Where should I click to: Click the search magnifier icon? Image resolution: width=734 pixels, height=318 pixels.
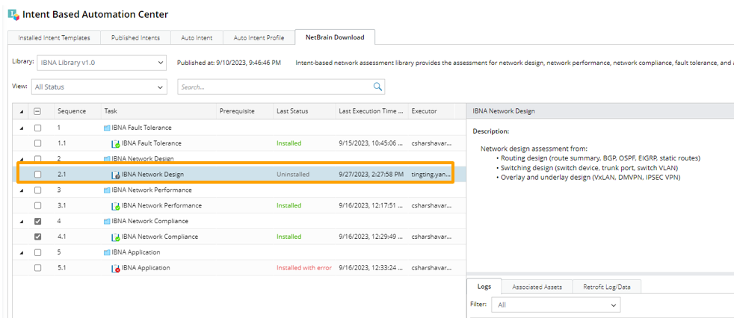[377, 87]
